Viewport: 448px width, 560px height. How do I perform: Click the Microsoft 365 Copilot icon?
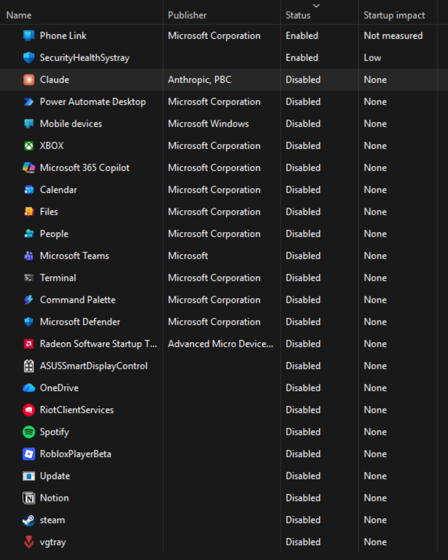click(29, 168)
